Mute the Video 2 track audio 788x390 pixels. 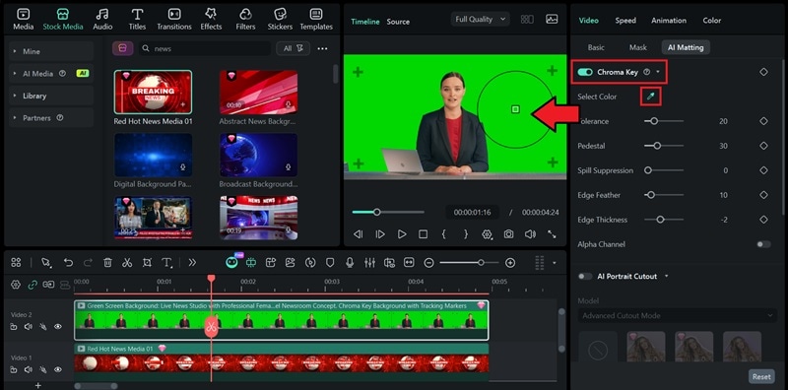pos(29,327)
